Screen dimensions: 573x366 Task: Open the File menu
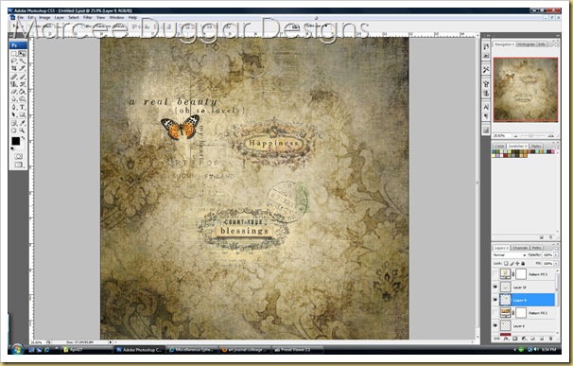coord(20,17)
